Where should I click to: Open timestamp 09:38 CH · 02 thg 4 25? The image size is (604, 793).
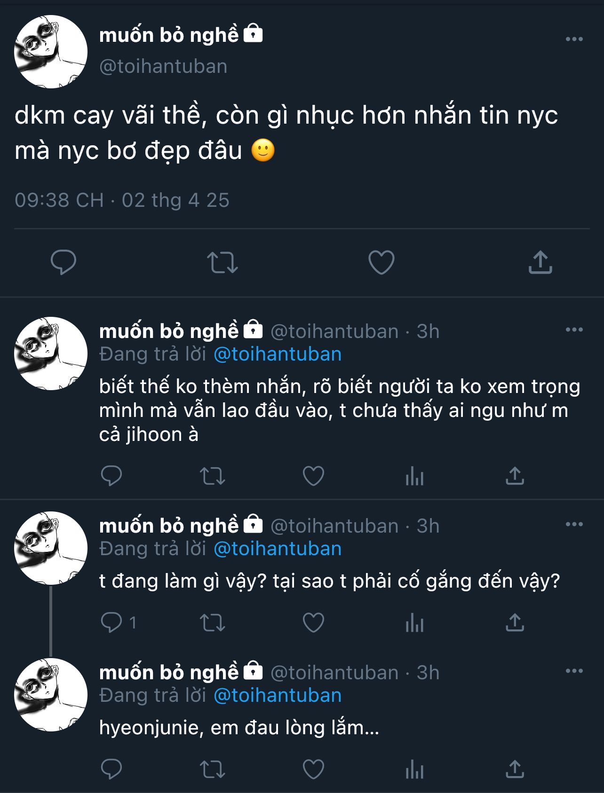click(122, 200)
